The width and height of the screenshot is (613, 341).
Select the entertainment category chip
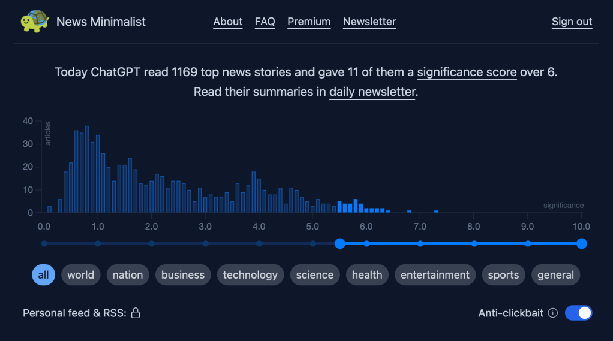click(435, 275)
